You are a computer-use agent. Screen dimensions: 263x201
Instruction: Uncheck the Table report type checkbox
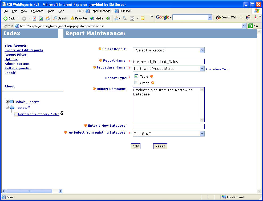click(136, 76)
